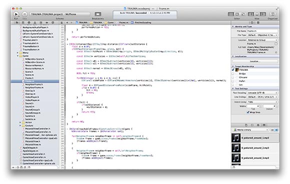Open the Location Relative to Group dropdown
Viewport: 290px width, 184px height.
262,40
